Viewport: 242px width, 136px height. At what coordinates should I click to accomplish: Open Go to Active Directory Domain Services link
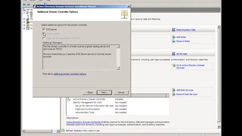[x=191, y=66]
